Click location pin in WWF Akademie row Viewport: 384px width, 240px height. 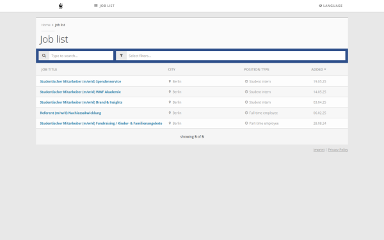(170, 92)
